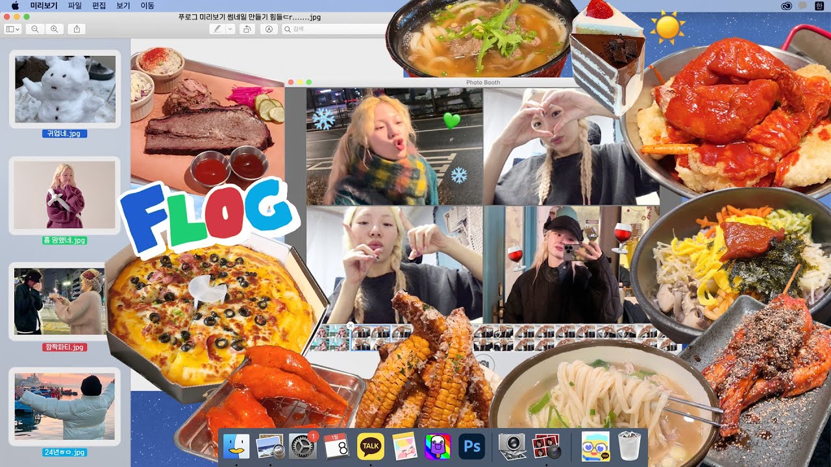Open Preview app from the Dock
The image size is (831, 467).
point(269,446)
